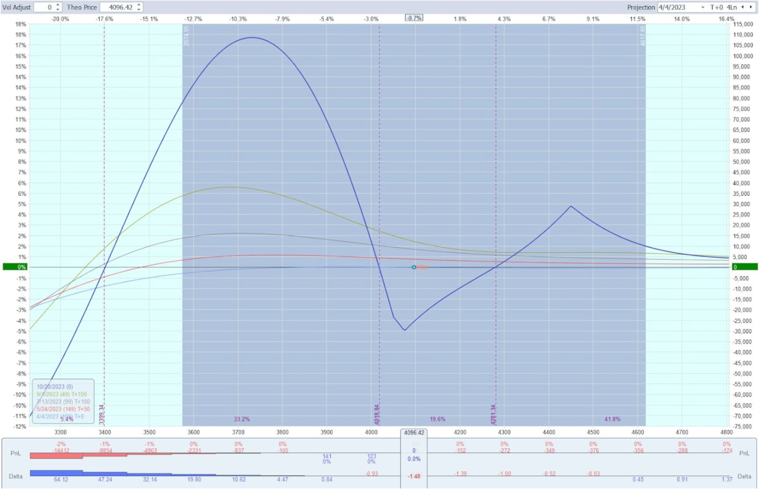The image size is (759, 490).
Task: Click the green 0 marker on right axis
Action: coord(744,267)
